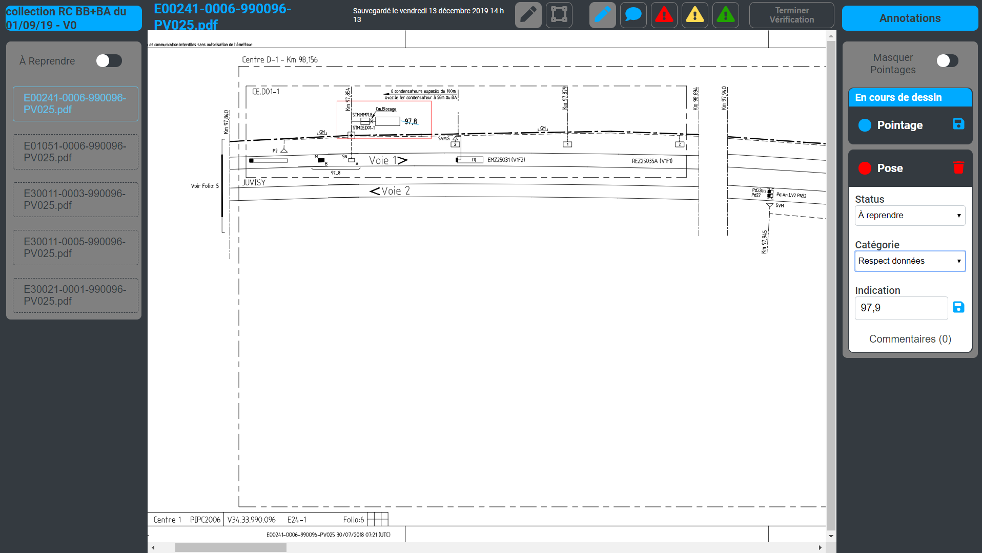
Task: Click the red Pose color indicator
Action: tap(865, 167)
